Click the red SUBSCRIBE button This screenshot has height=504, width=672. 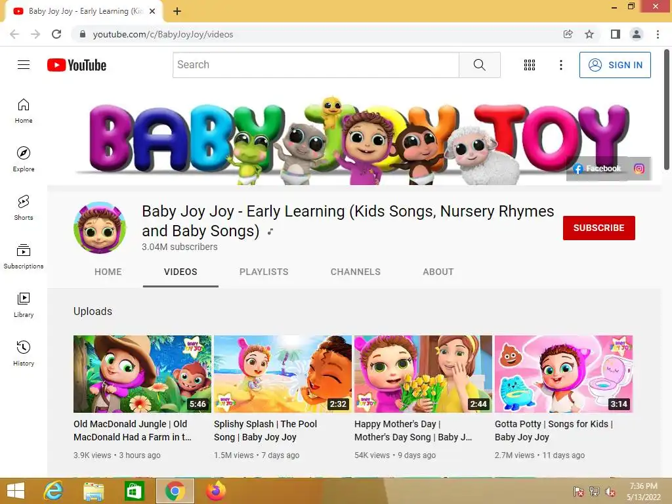598,228
